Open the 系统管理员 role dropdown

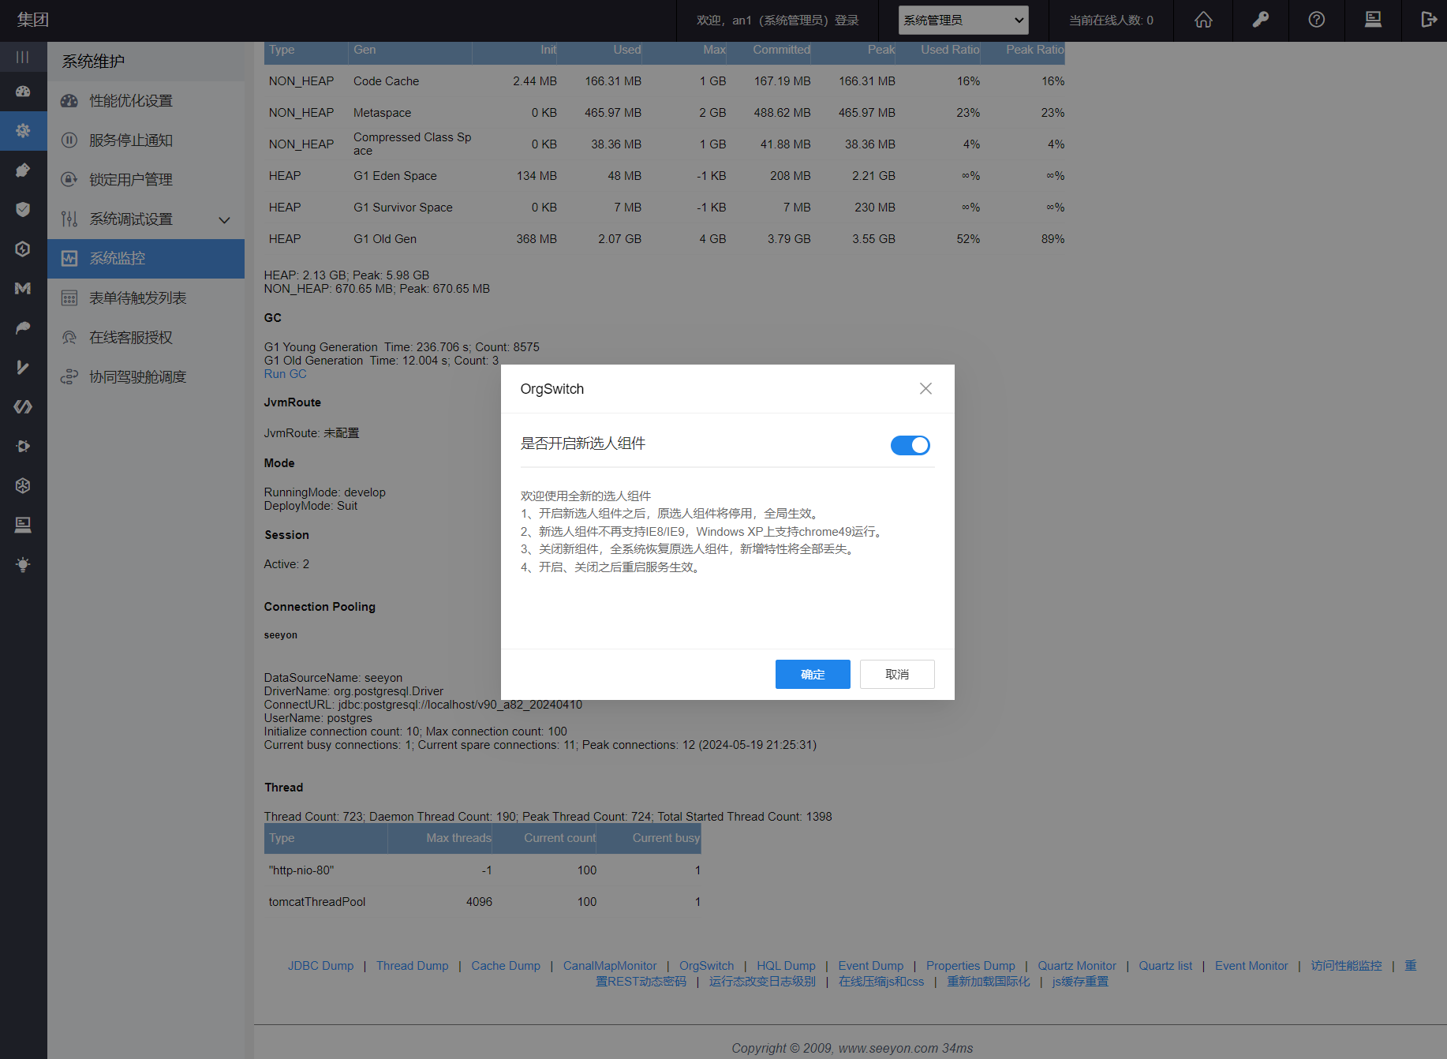pos(963,21)
